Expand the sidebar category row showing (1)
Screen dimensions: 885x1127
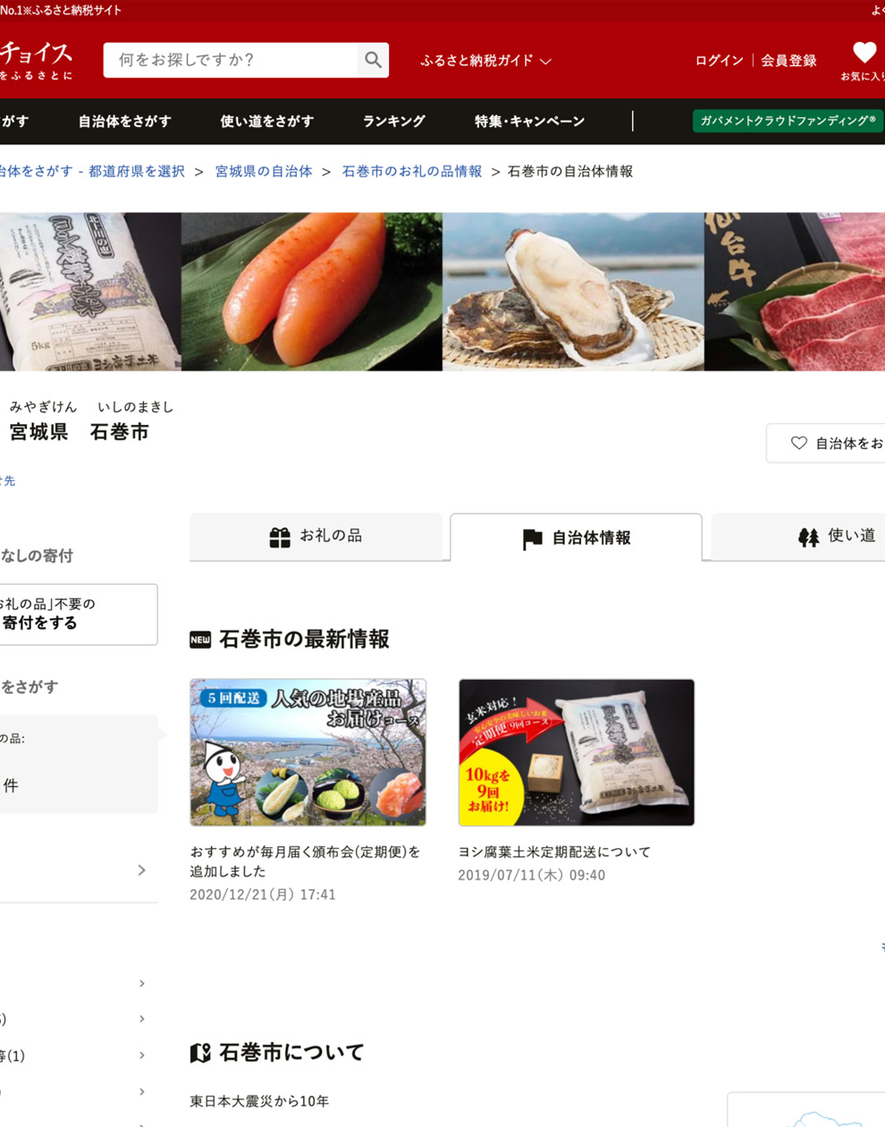point(141,1055)
